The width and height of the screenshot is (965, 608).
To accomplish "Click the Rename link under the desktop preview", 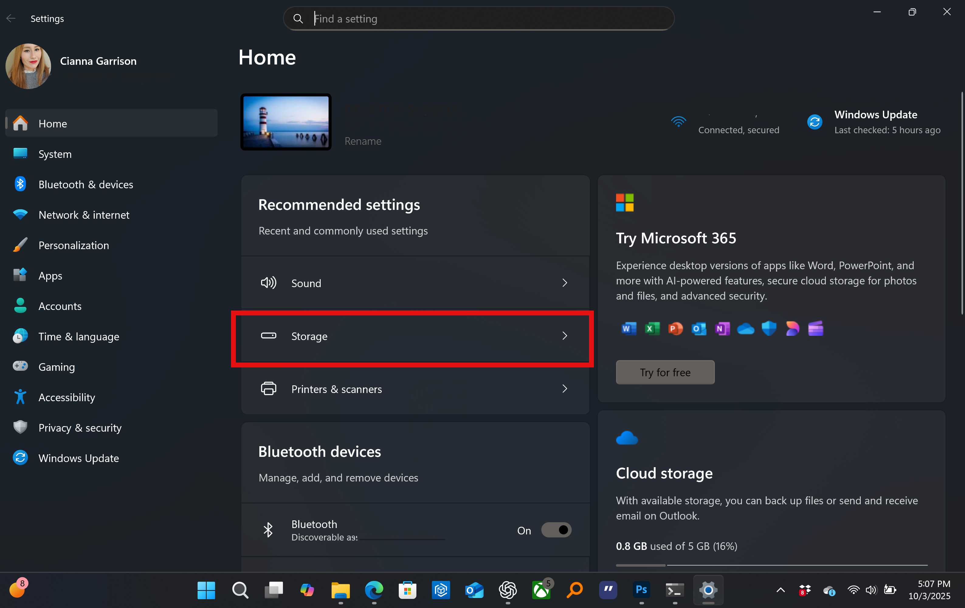I will 363,141.
